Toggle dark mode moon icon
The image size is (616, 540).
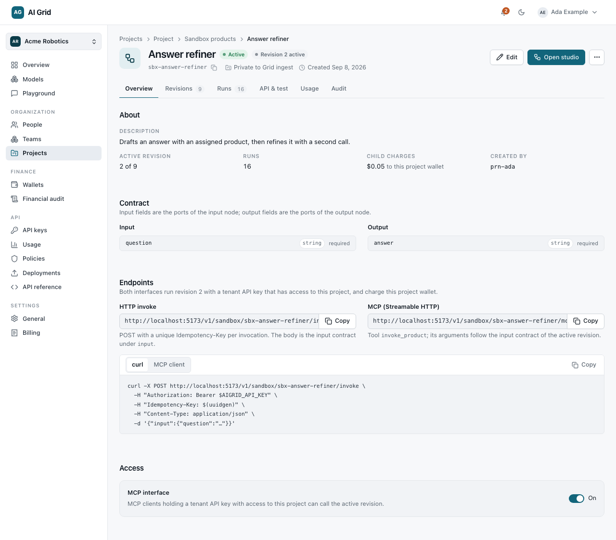521,13
